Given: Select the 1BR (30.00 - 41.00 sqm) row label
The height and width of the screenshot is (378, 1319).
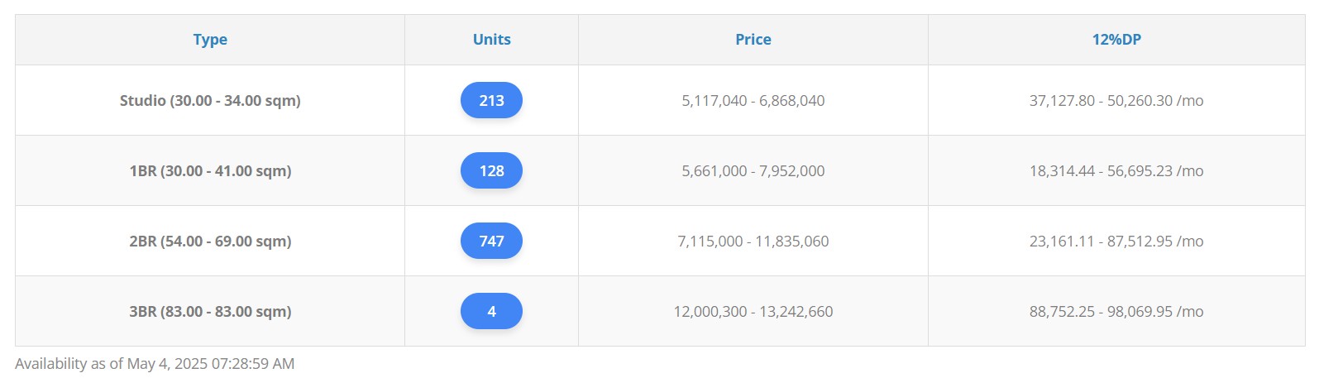Looking at the screenshot, I should click(210, 170).
